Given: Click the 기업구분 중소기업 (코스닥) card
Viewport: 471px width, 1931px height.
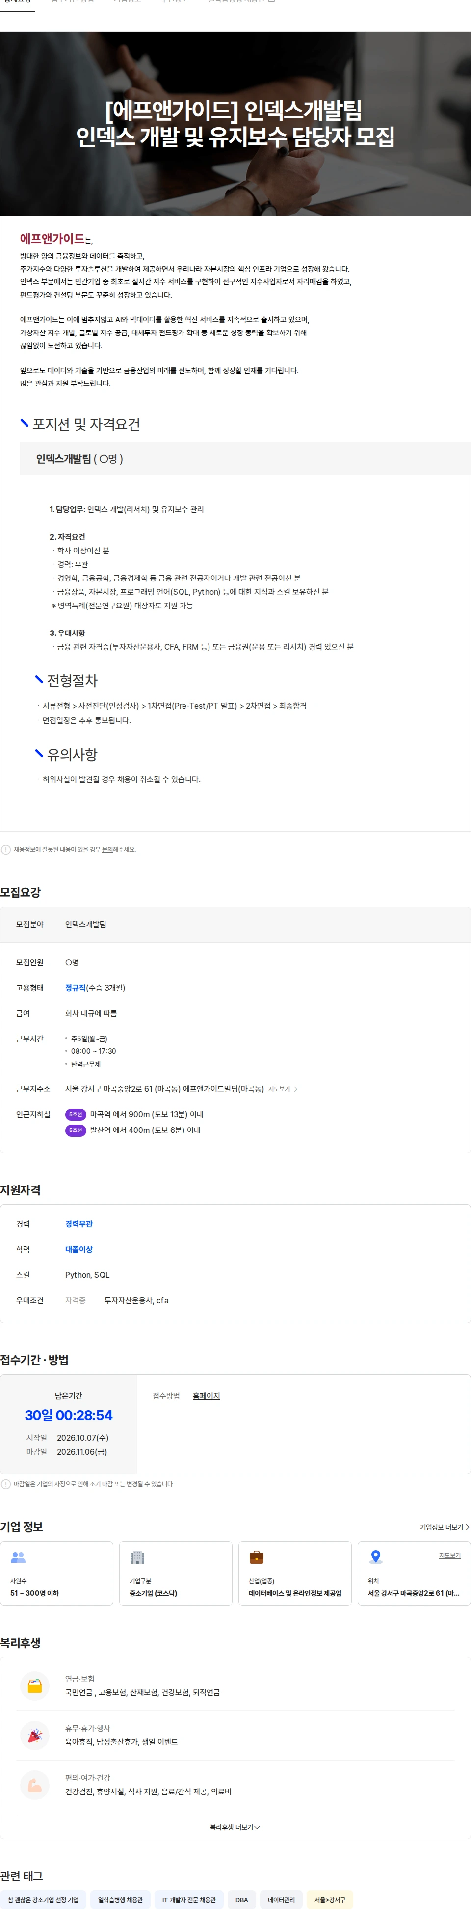Looking at the screenshot, I should (x=175, y=1573).
